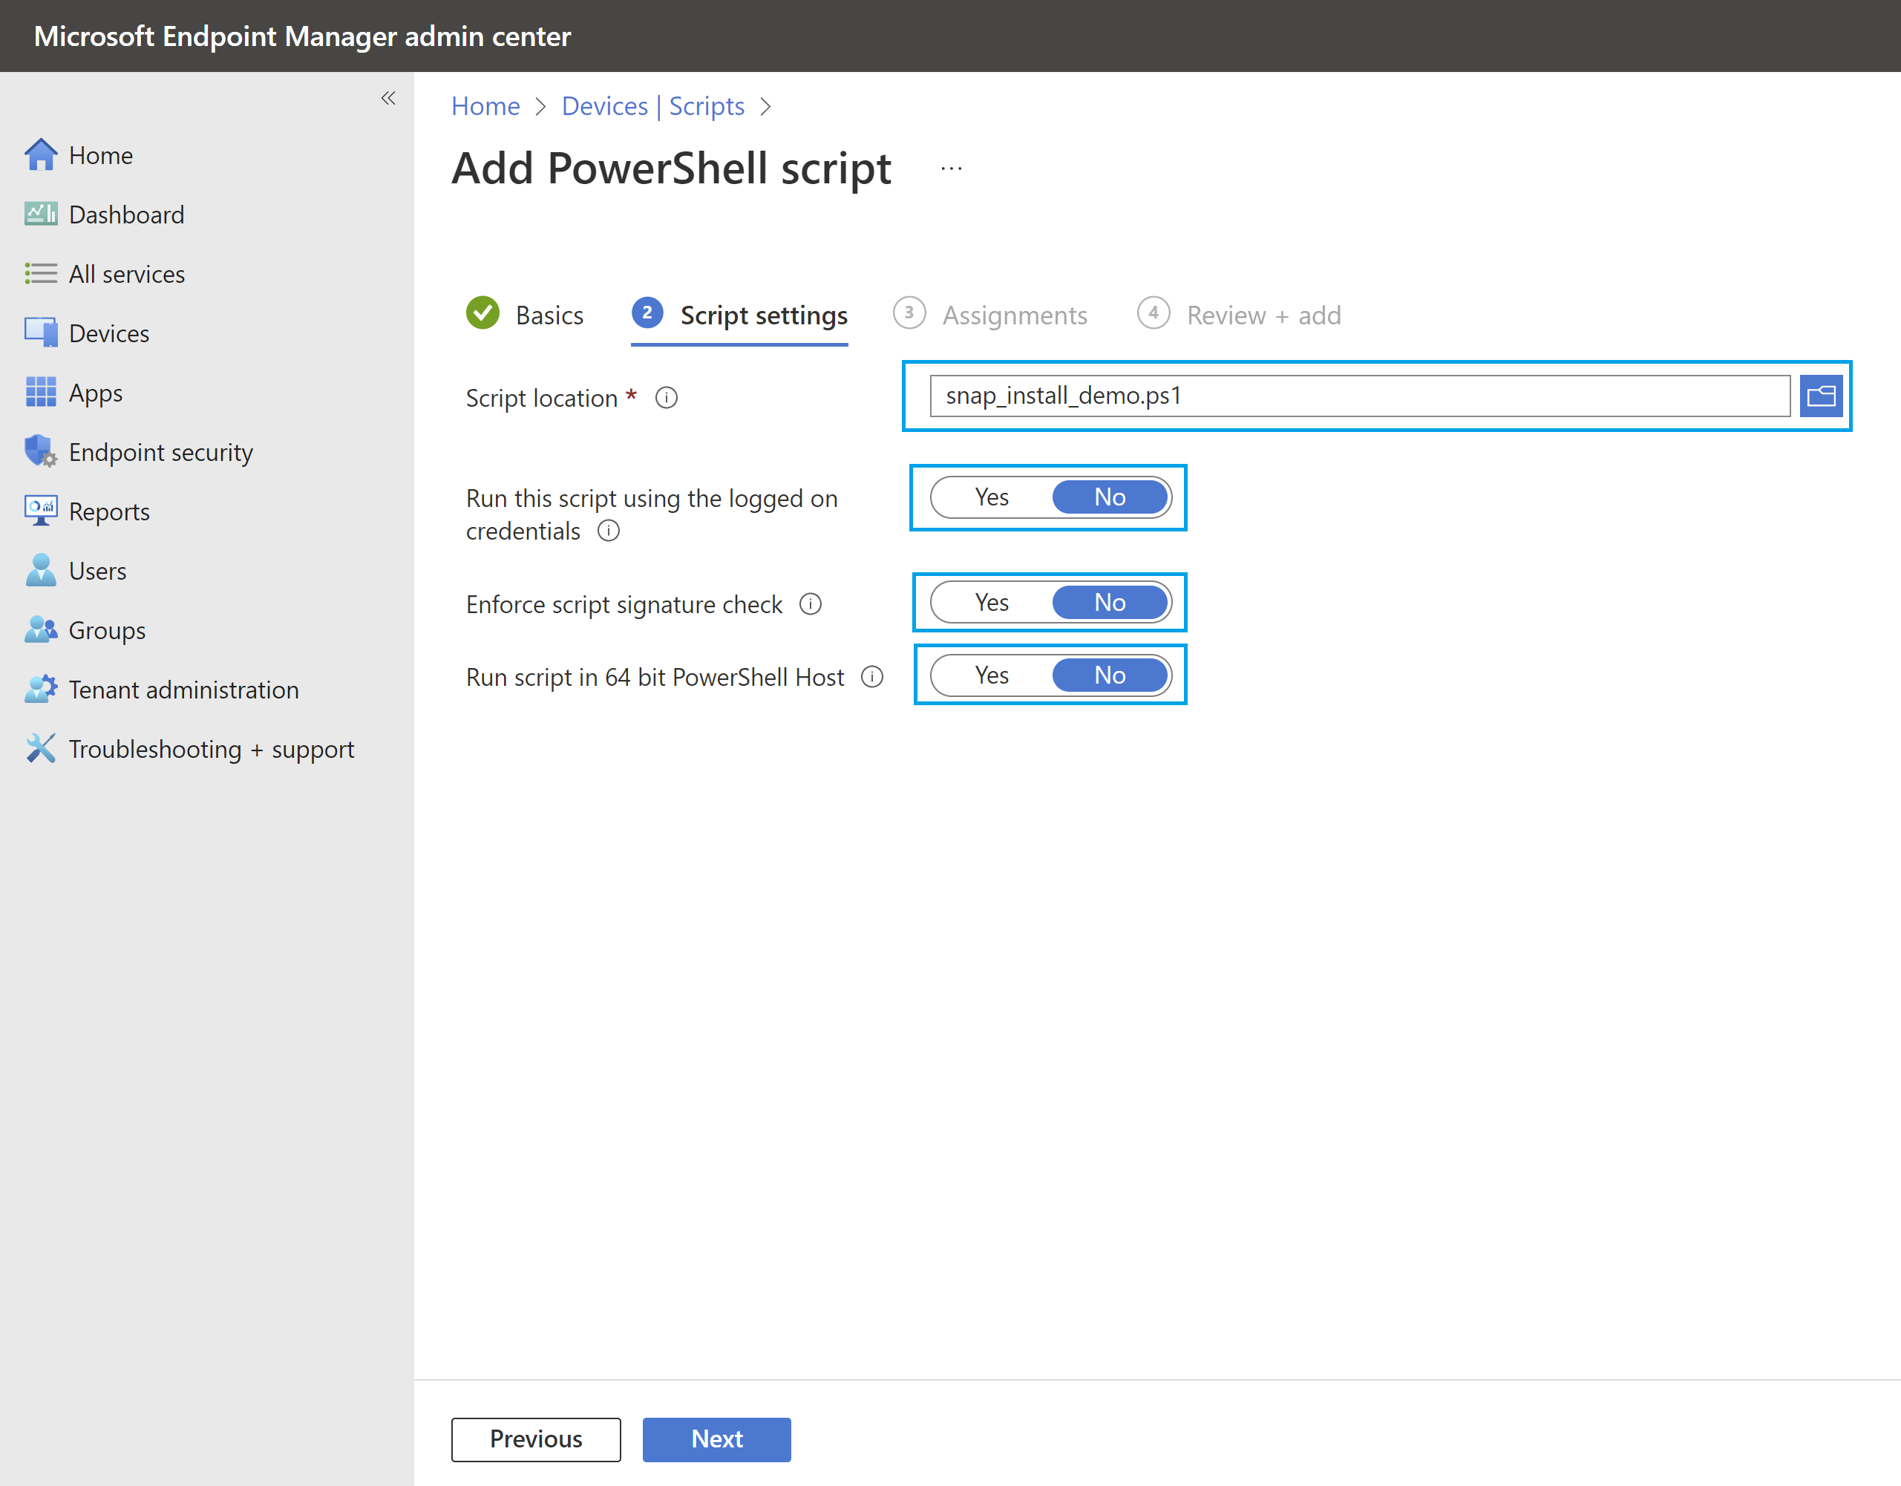Open Troubleshooting + support
Image resolution: width=1901 pixels, height=1486 pixels.
click(x=212, y=749)
